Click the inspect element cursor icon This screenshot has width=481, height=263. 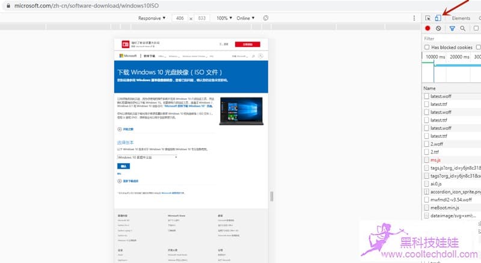(x=427, y=19)
